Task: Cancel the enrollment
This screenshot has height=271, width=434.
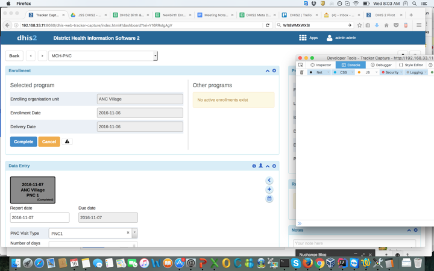Action: pos(49,142)
